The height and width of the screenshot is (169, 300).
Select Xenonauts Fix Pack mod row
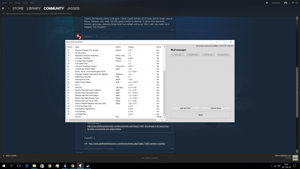click(114, 80)
